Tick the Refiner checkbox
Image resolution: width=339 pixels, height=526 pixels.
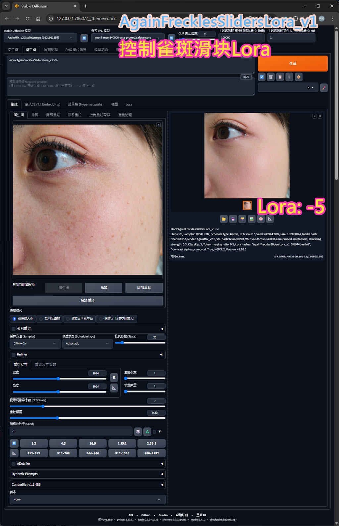tap(14, 355)
